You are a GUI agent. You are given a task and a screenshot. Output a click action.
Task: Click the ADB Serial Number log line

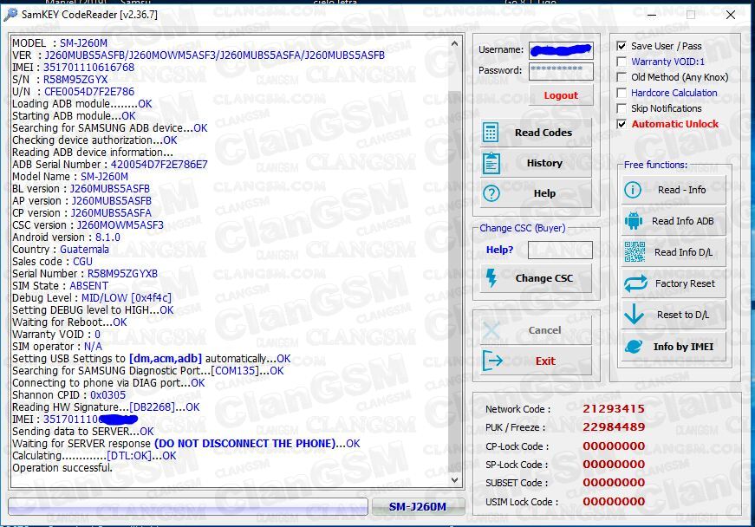click(110, 165)
